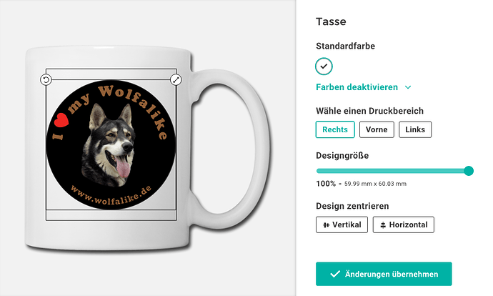
Task: Click the Designgröße slider handle
Action: tap(469, 171)
